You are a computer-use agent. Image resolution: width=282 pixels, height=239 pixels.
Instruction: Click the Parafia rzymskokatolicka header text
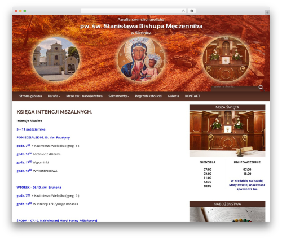pyautogui.click(x=141, y=19)
